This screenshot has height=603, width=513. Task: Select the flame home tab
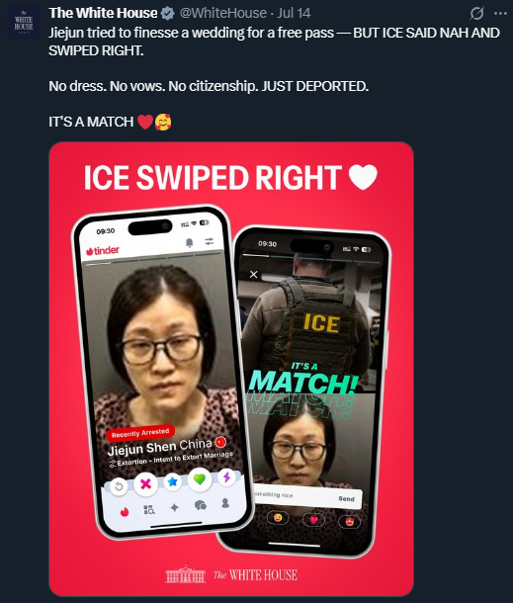[125, 511]
